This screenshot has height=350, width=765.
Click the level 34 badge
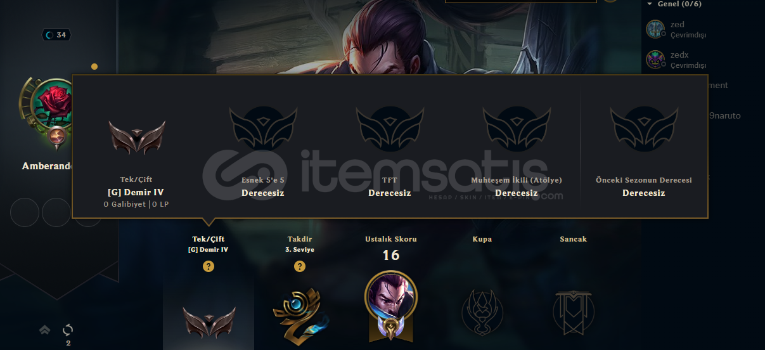(x=56, y=35)
